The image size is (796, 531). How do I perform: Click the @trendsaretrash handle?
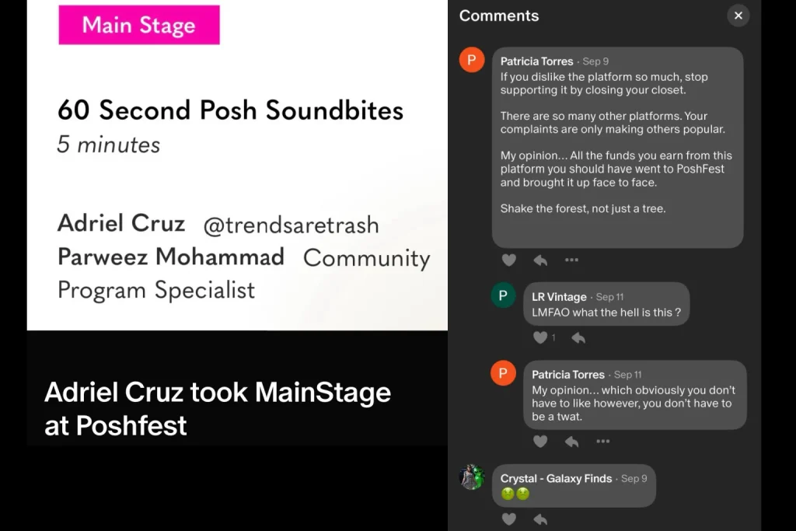coord(291,225)
